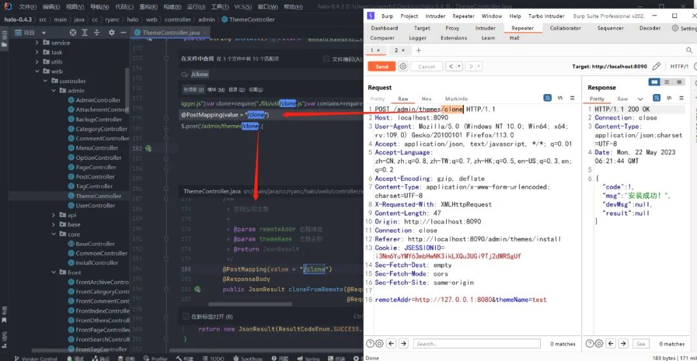Expand the task folder

click(x=37, y=52)
